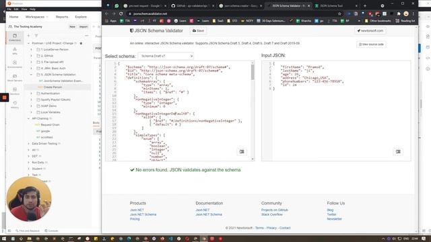Open Other bookmarks folder

click(378, 21)
